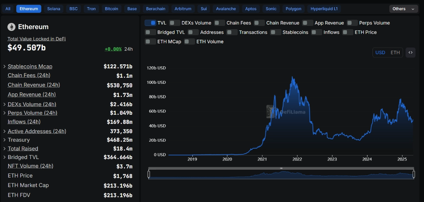The image size is (424, 202).
Task: Enable the Addresses toggle
Action: pos(193,32)
